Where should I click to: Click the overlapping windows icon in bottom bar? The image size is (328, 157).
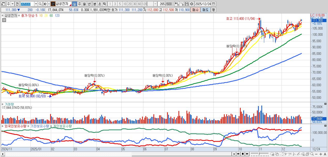click(x=277, y=154)
